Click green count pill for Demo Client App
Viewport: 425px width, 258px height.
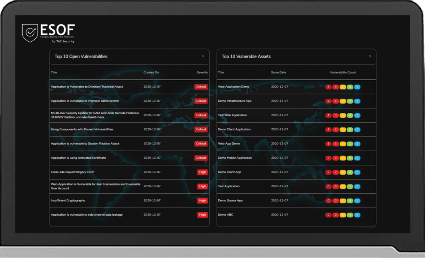point(350,172)
